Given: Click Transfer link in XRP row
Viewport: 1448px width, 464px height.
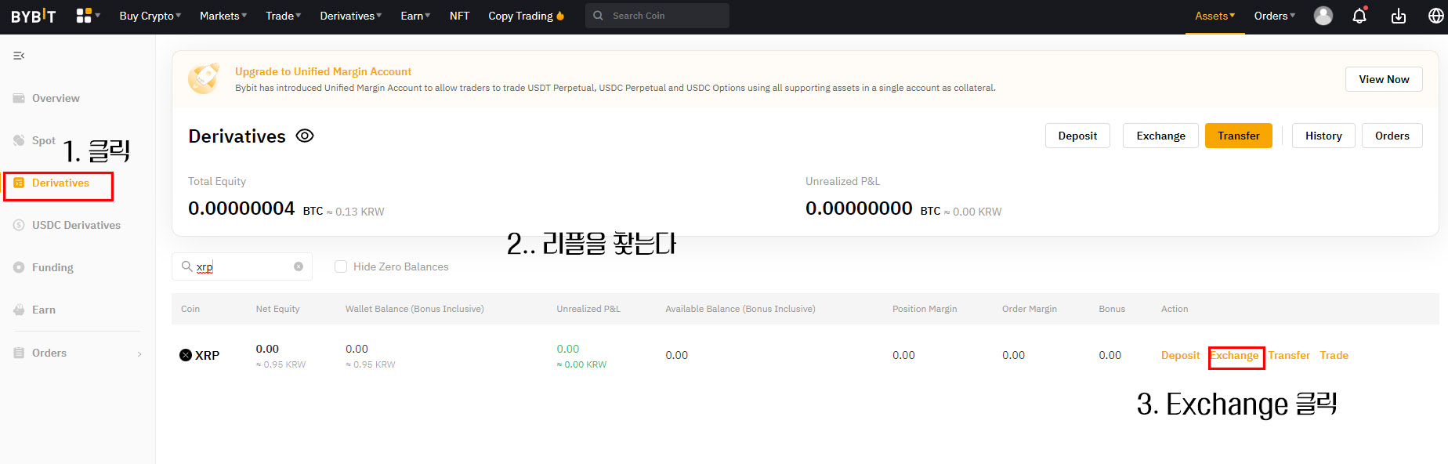Looking at the screenshot, I should click(x=1289, y=355).
